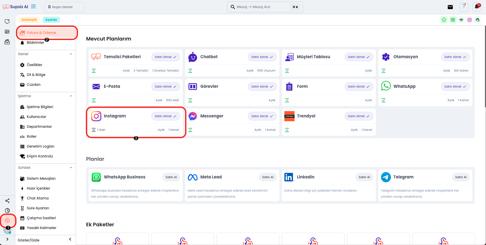Click the Telegram logo in Planlar
This screenshot has height=245, width=486.
pyautogui.click(x=386, y=177)
